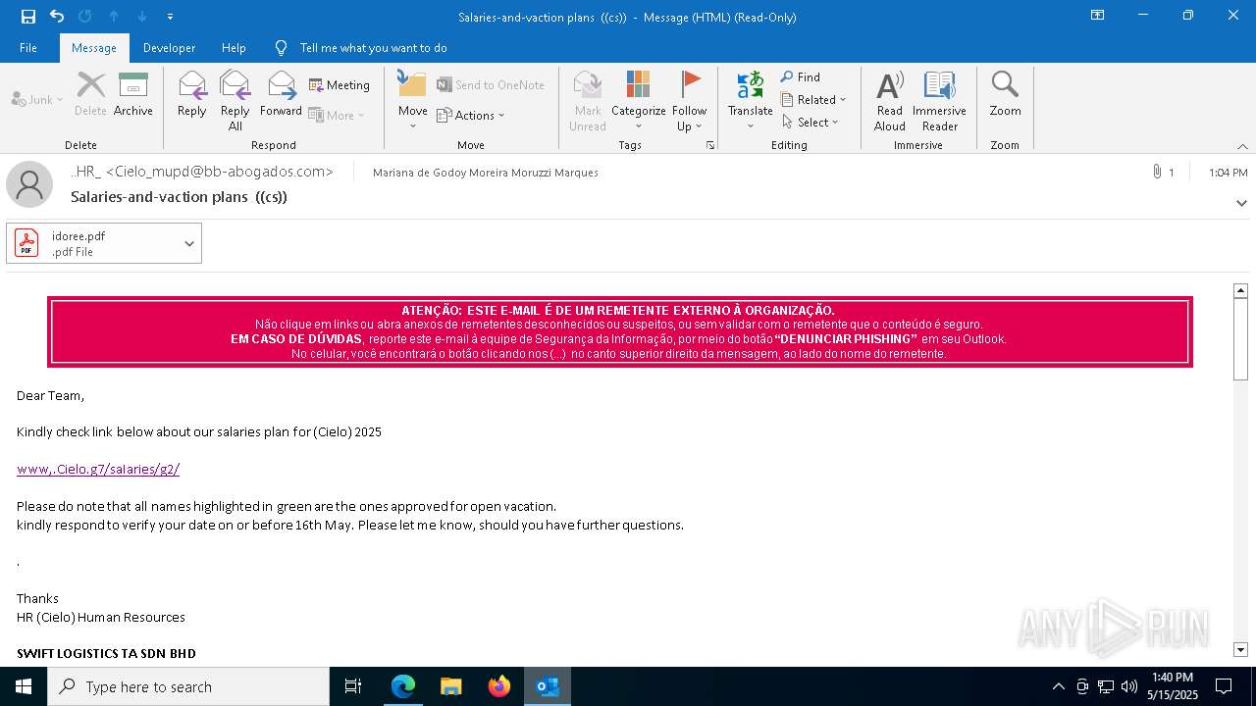1256x706 pixels.
Task: Send message to OneNote
Action: tap(491, 85)
